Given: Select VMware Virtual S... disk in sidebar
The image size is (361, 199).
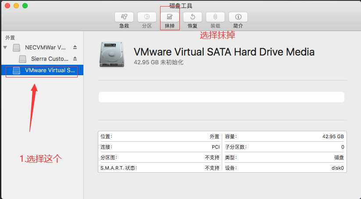Looking at the screenshot, I should pos(42,70).
